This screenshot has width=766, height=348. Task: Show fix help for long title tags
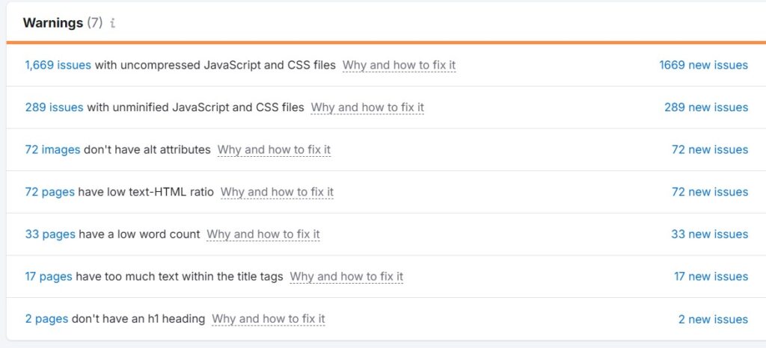(x=346, y=276)
